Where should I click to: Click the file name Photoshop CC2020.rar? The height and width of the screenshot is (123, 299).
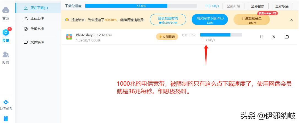coord(94,35)
